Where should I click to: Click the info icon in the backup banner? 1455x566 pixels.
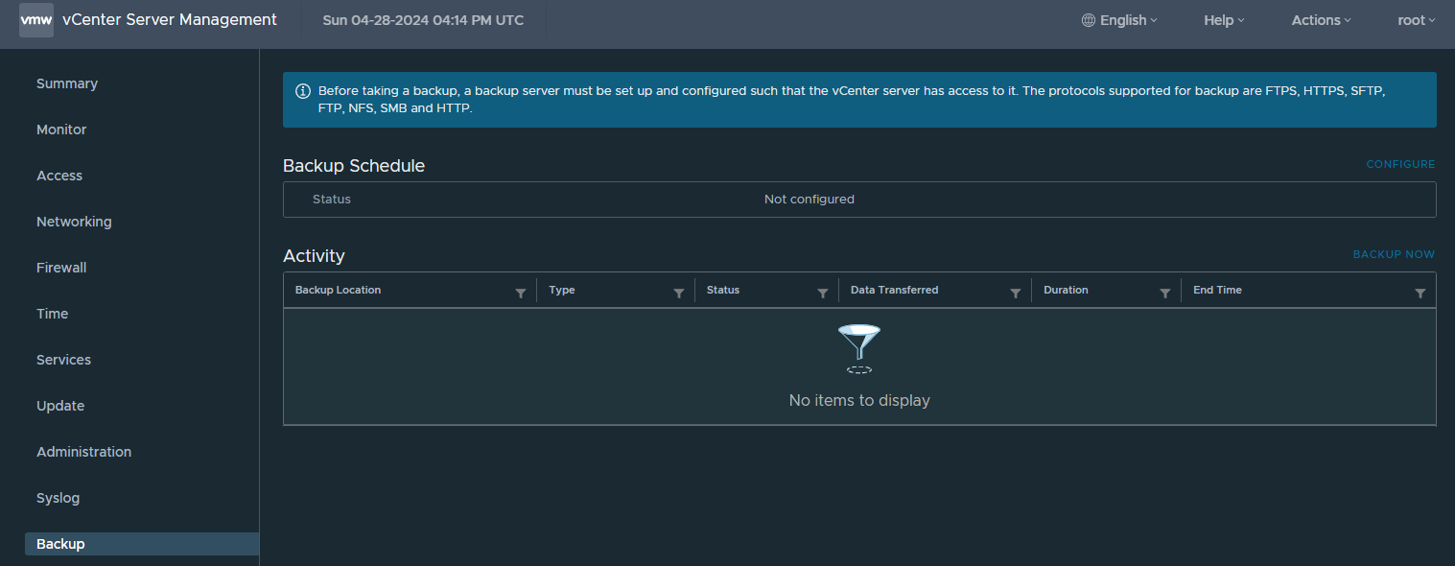(x=303, y=90)
